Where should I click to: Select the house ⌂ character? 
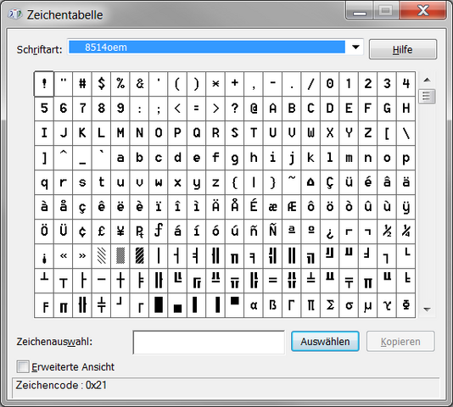[x=310, y=182]
